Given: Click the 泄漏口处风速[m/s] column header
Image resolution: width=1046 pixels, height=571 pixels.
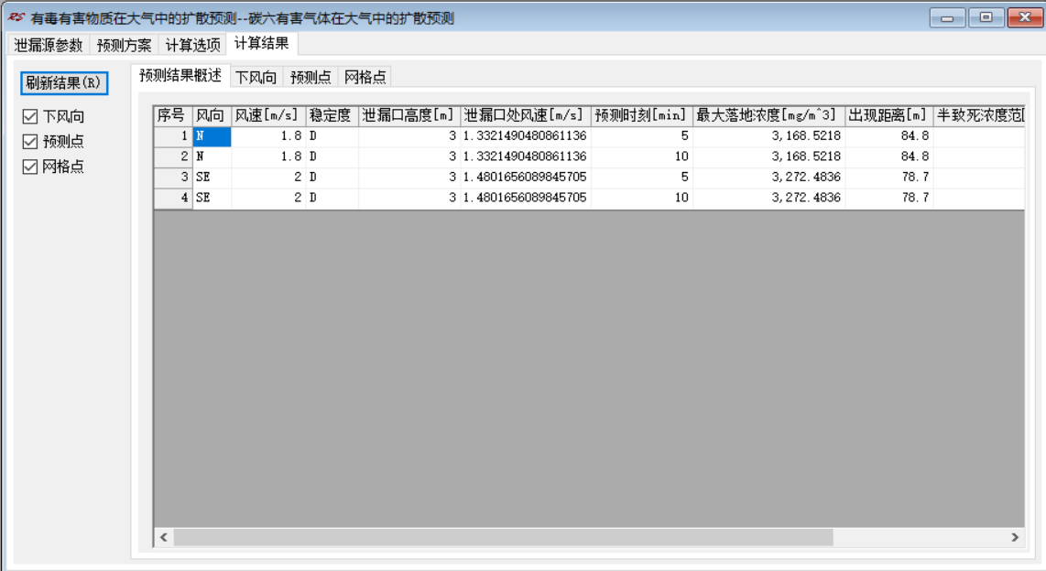Looking at the screenshot, I should 525,115.
